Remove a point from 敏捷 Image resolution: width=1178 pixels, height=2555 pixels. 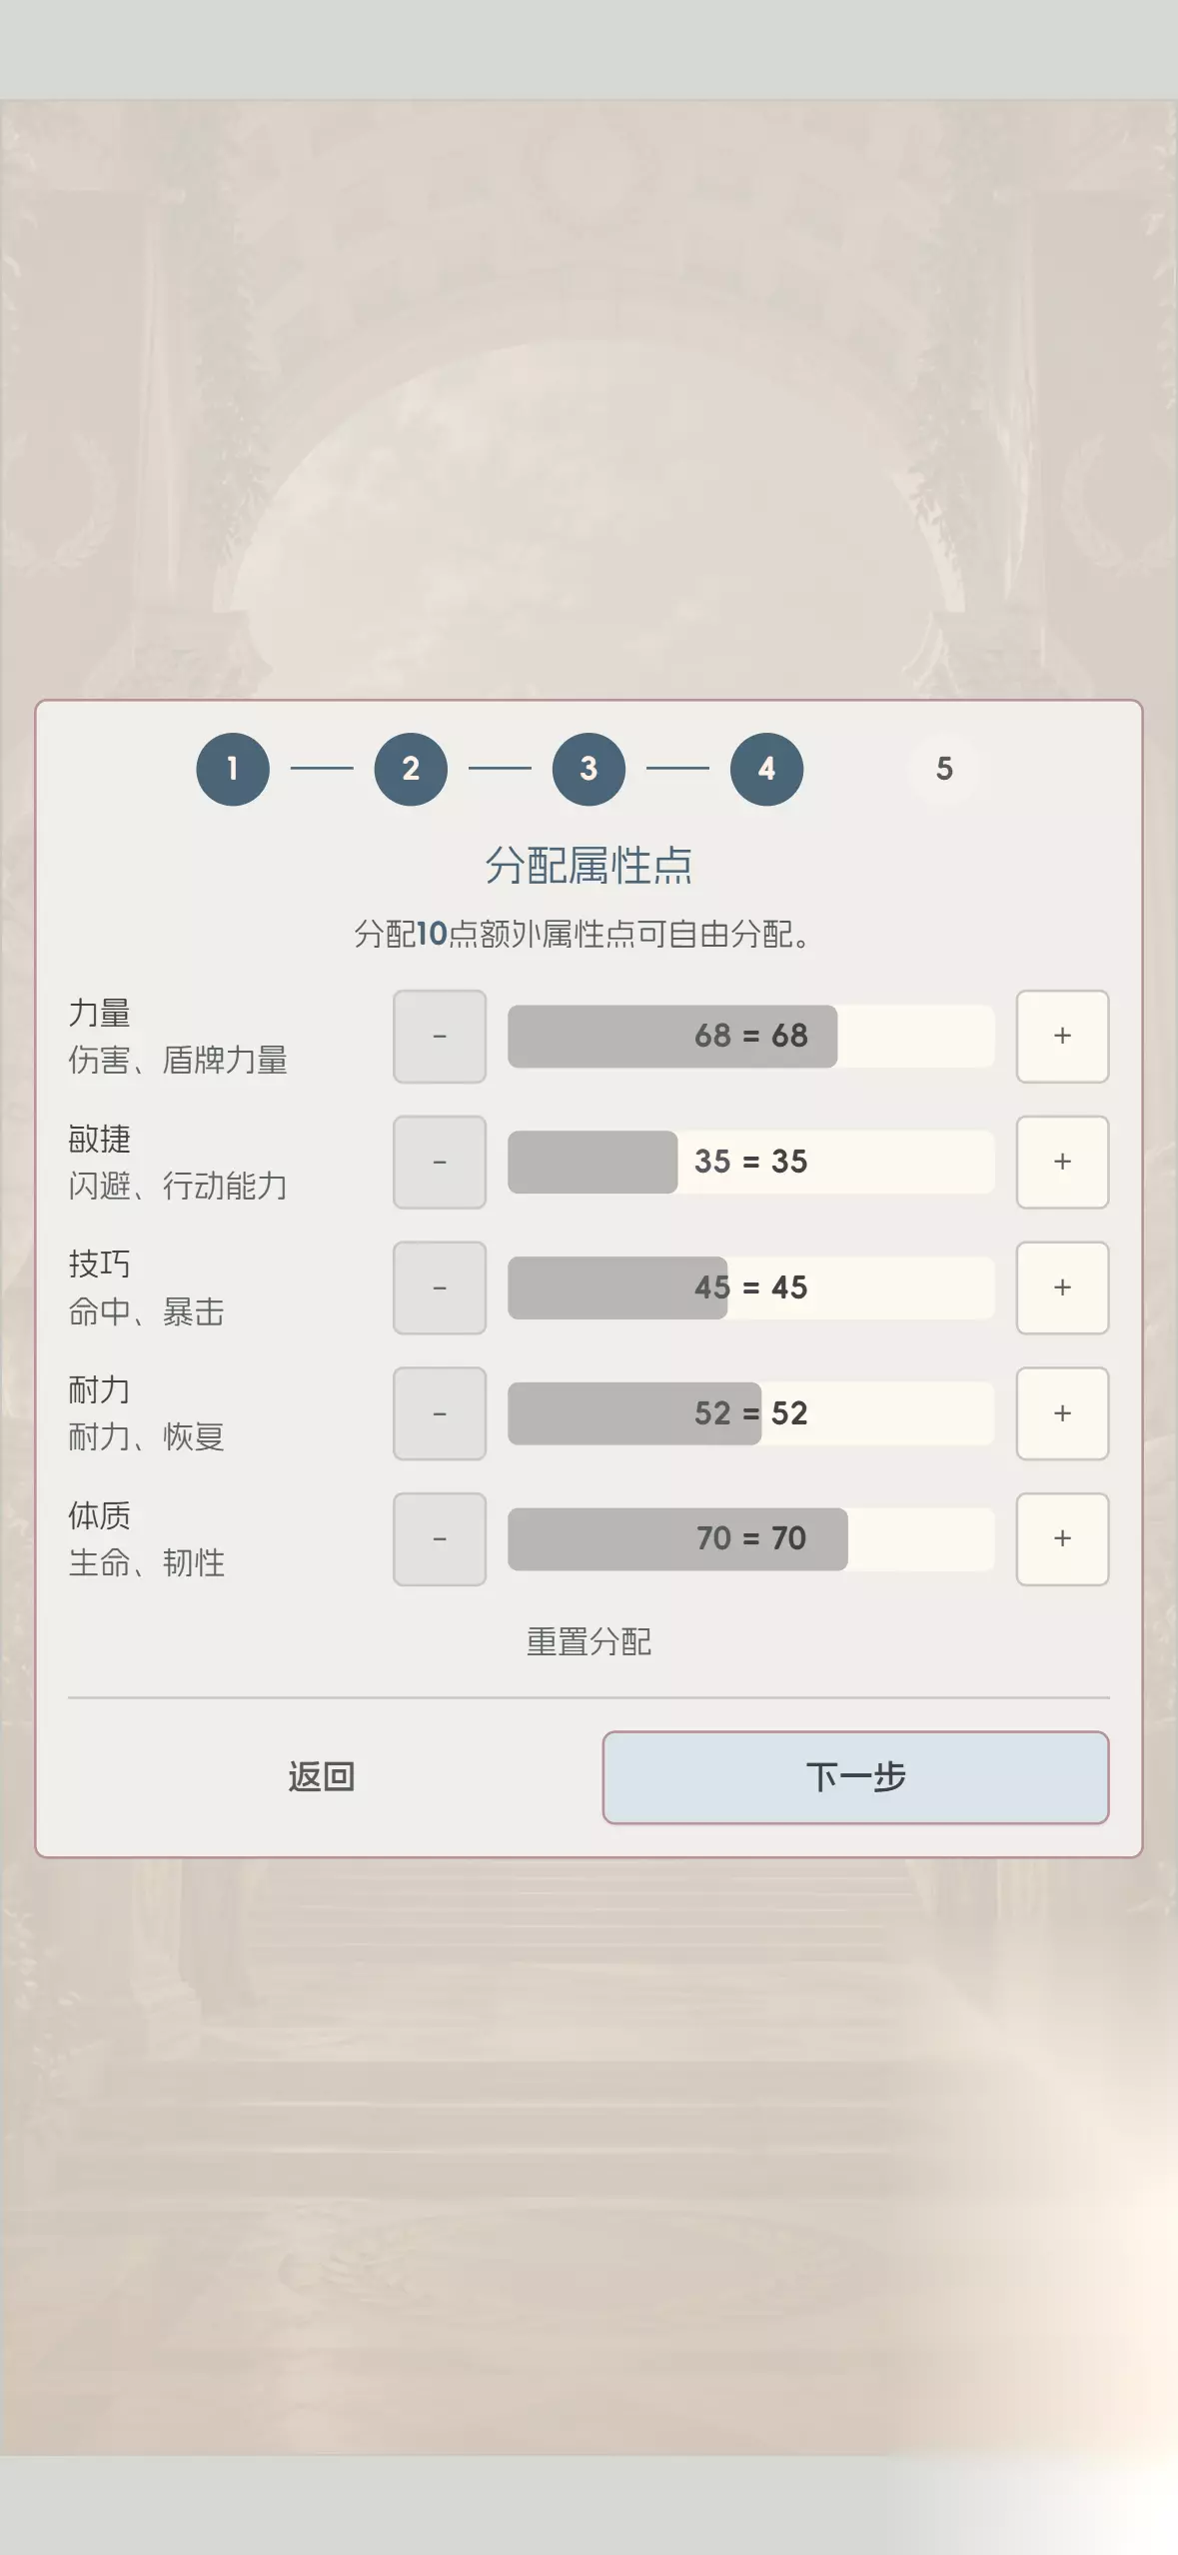tap(440, 1162)
